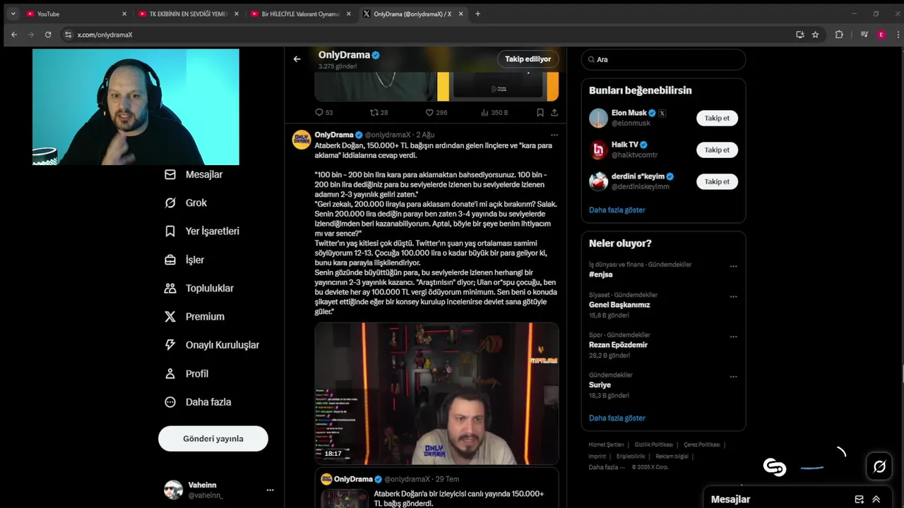Open account menu dots next to Vaheinn
Screen dimensions: 904x508
(270, 490)
